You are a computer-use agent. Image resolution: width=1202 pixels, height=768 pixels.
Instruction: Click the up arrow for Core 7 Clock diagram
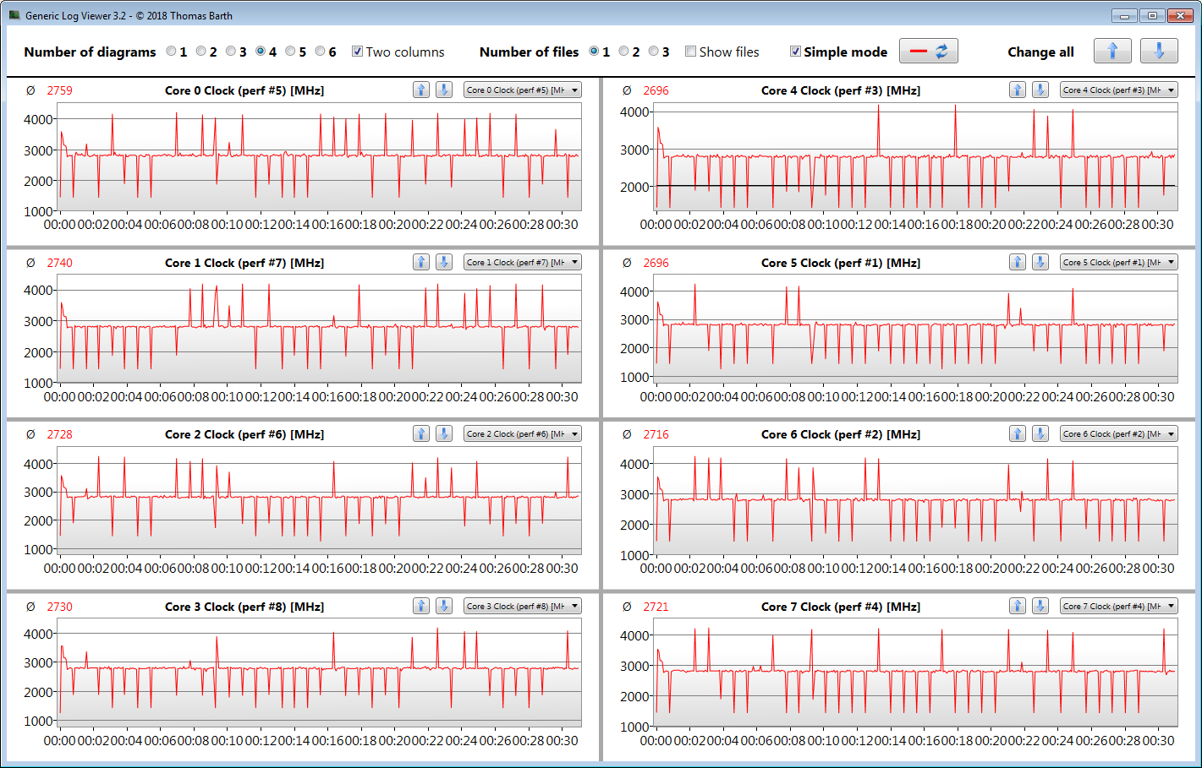pyautogui.click(x=1018, y=606)
